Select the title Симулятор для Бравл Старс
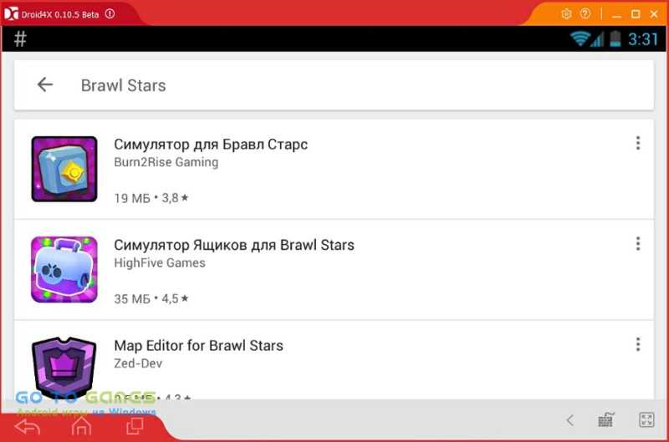Screen dimensions: 669x442 (211, 145)
